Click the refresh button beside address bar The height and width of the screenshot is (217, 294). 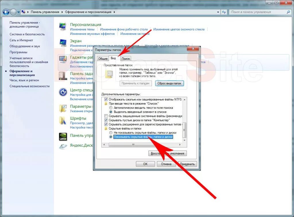click(224, 12)
